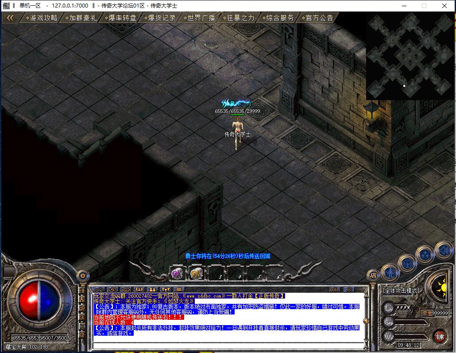Toggle the nearby signal chat icon

(x=82, y=326)
